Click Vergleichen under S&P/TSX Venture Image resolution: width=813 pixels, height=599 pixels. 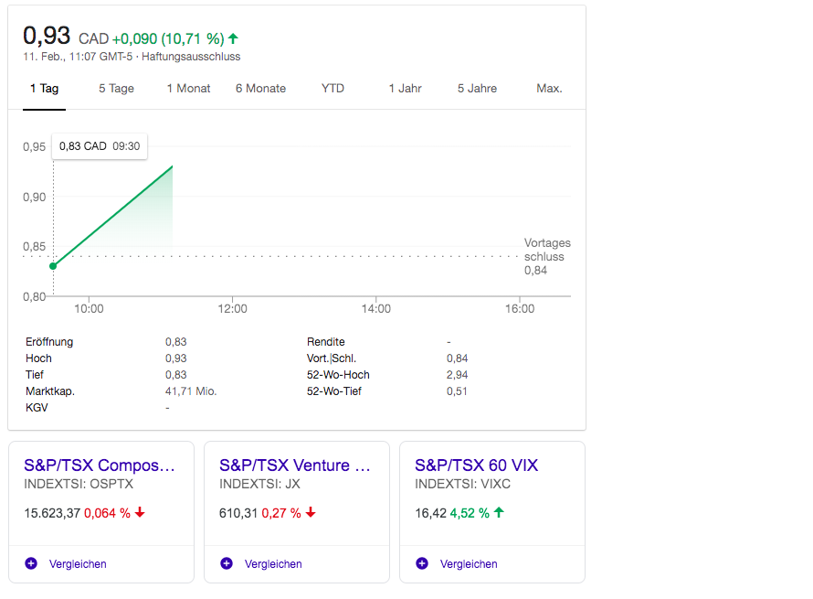point(273,564)
